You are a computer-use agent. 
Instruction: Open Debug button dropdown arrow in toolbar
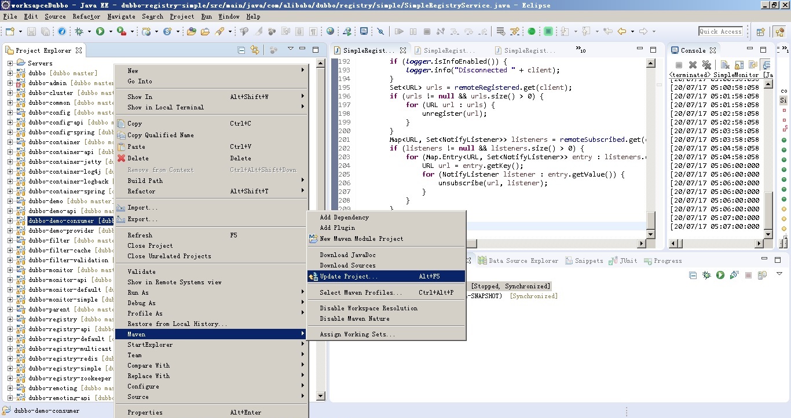point(89,31)
